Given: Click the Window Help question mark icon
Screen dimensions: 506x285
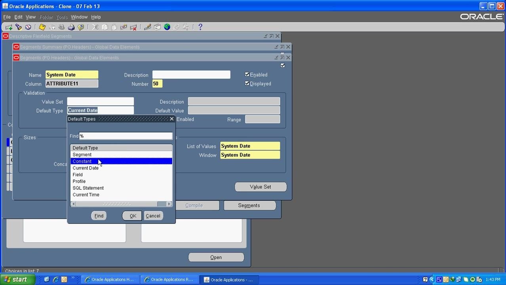Looking at the screenshot, I should tap(200, 27).
